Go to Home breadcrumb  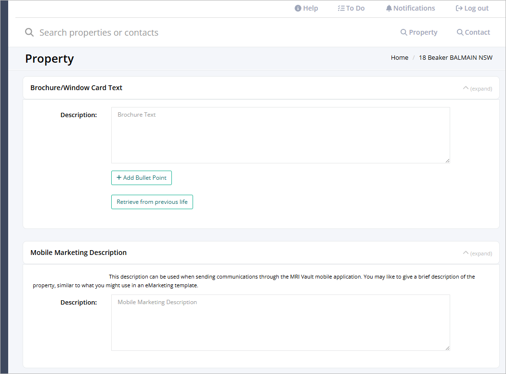pos(400,57)
